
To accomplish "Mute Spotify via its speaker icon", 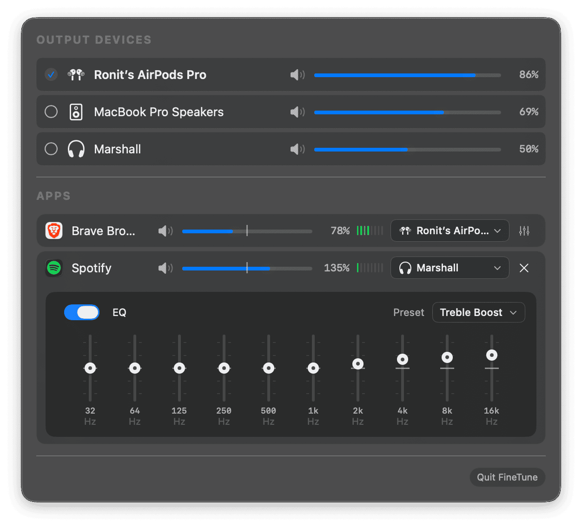I will (165, 268).
